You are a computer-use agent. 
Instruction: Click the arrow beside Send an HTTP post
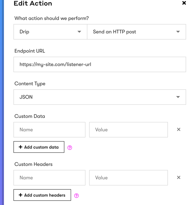[x=178, y=32]
